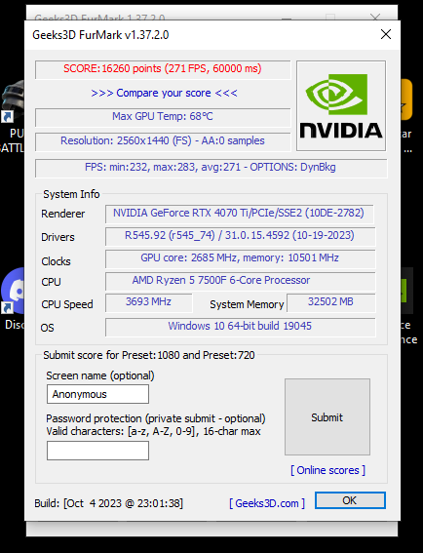Screen dimensions: 423x553
Task: Click the Compare your score link
Action: tap(164, 93)
